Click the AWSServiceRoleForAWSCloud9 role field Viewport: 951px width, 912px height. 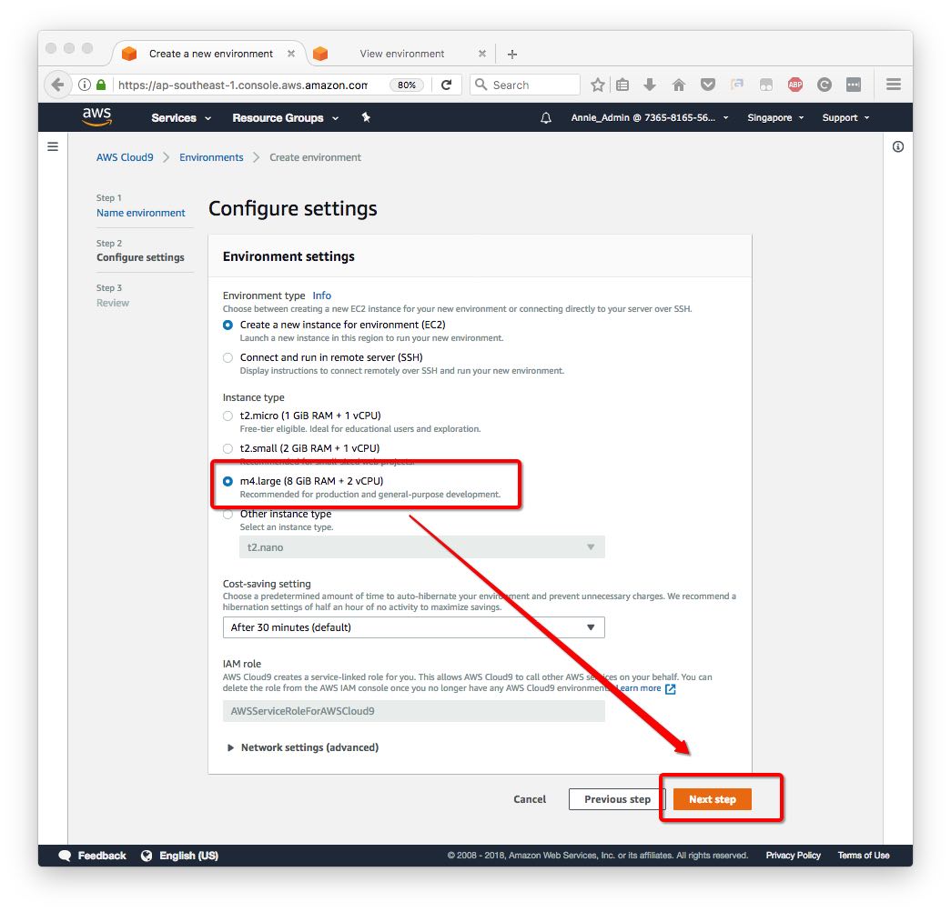tap(414, 711)
